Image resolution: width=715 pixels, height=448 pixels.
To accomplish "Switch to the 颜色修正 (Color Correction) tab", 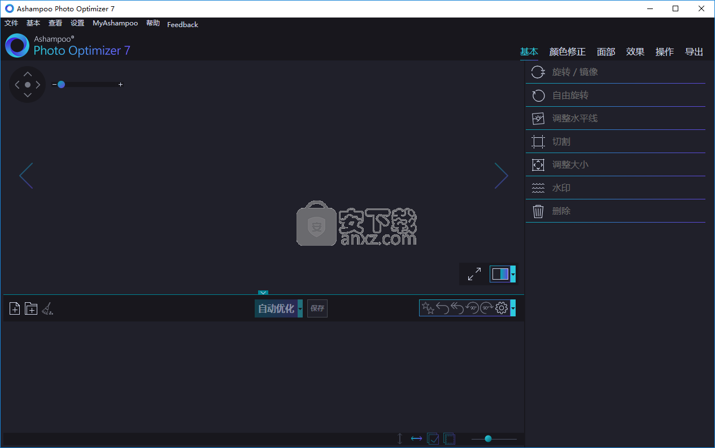I will [x=568, y=51].
